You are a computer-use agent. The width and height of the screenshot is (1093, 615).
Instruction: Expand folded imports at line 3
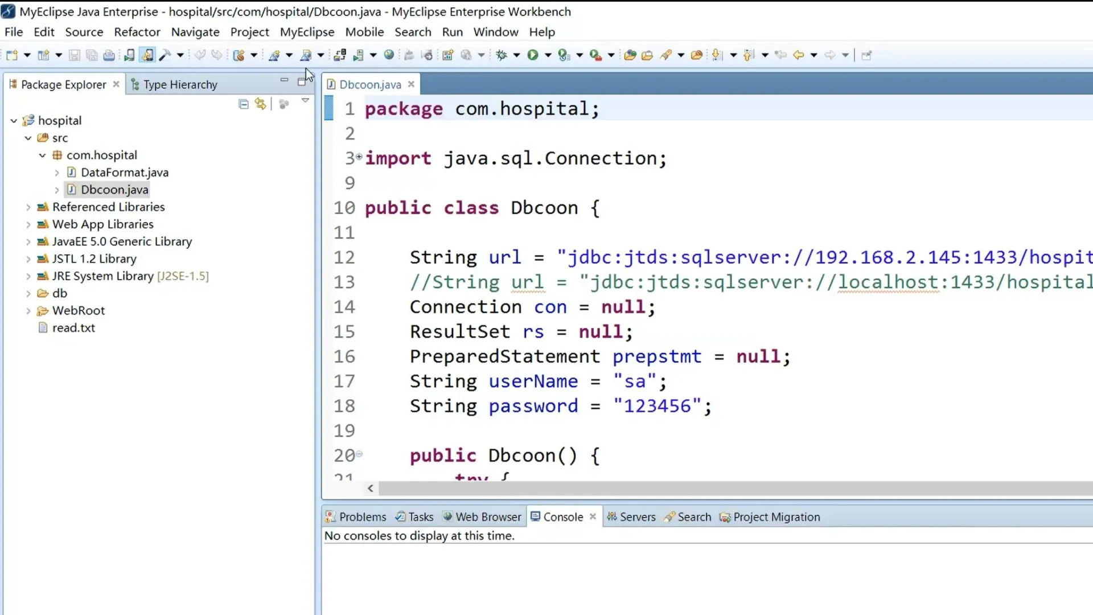(x=359, y=157)
